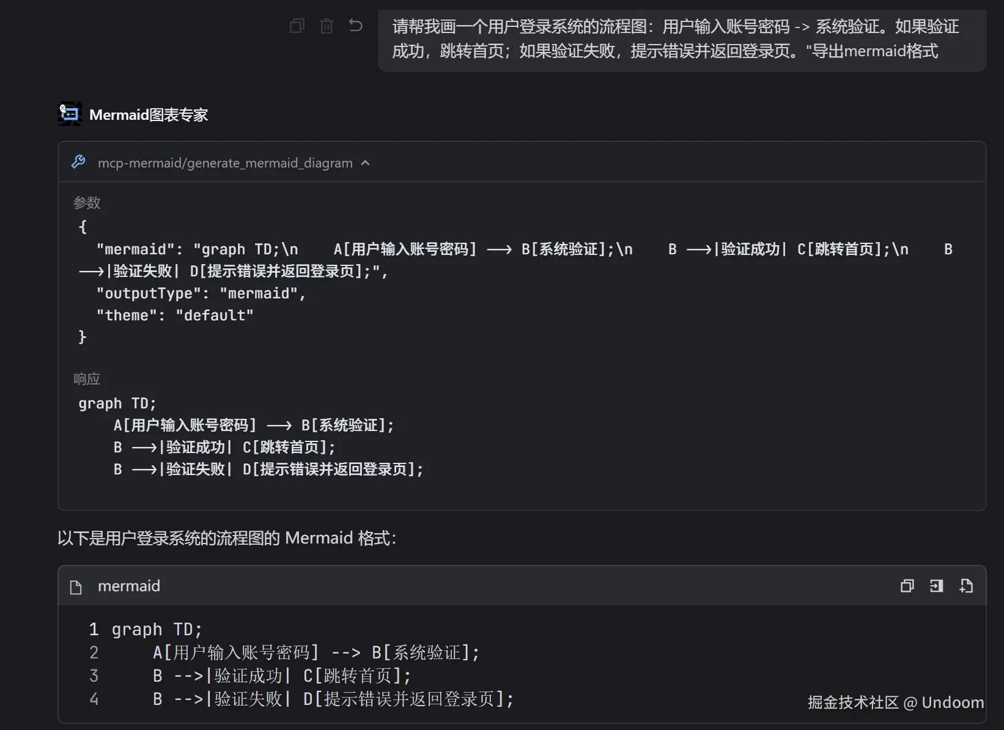Screen dimensions: 1004x730
Task: Click the Mermaid图表专家 assistant name
Action: tap(149, 115)
